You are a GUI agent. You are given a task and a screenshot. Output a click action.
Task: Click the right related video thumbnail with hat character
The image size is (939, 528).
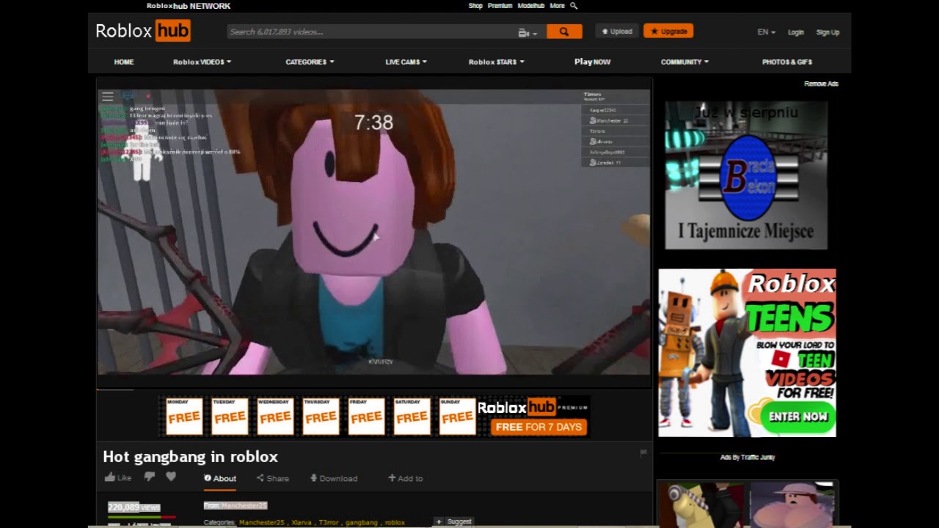[792, 505]
